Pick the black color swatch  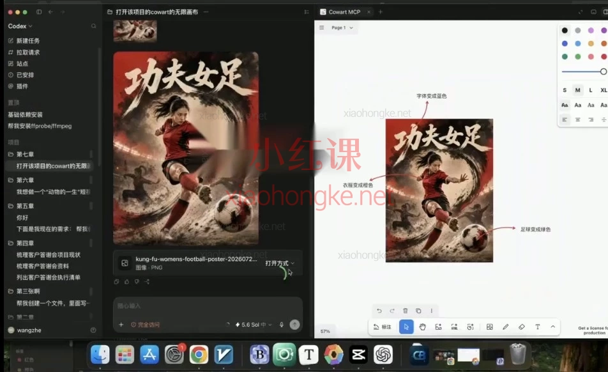[x=565, y=30]
